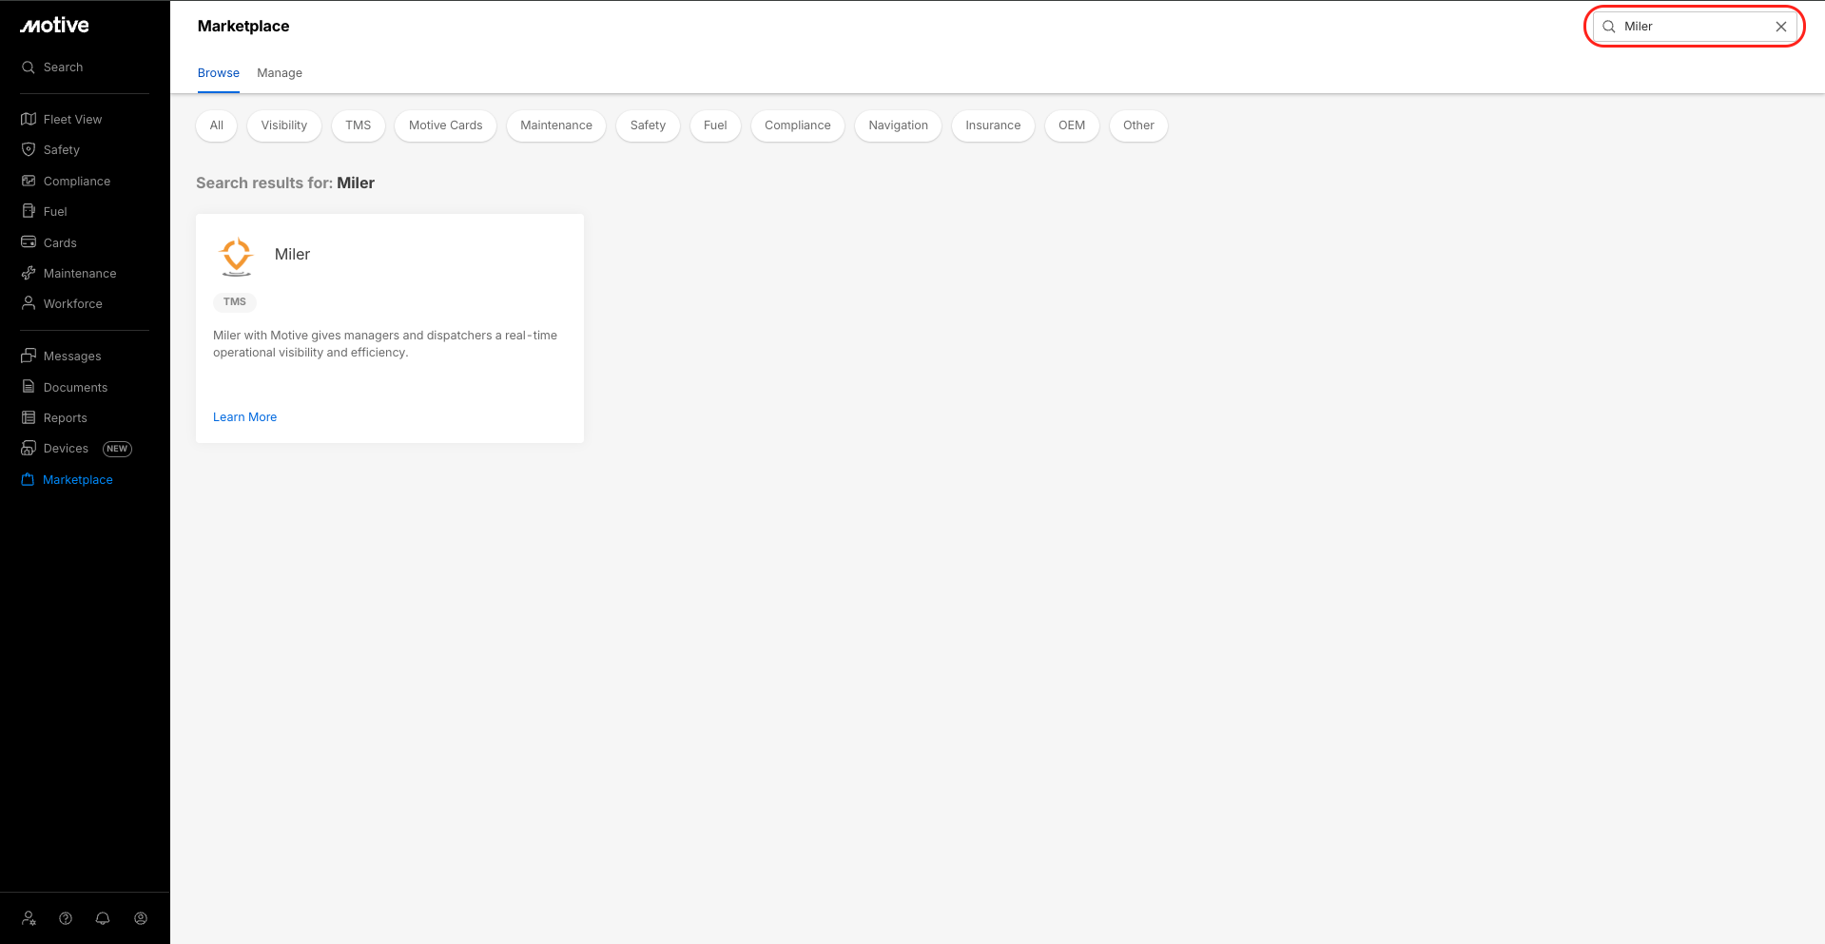Filter by Visibility category
Screen dimensions: 1825x944
(x=284, y=125)
